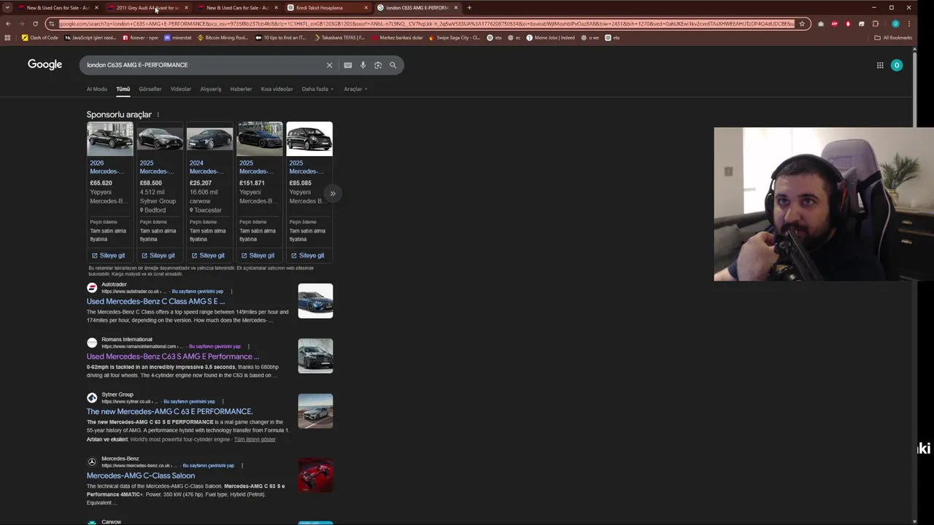
Task: Open the on-screen keyboard input tool
Action: [348, 65]
